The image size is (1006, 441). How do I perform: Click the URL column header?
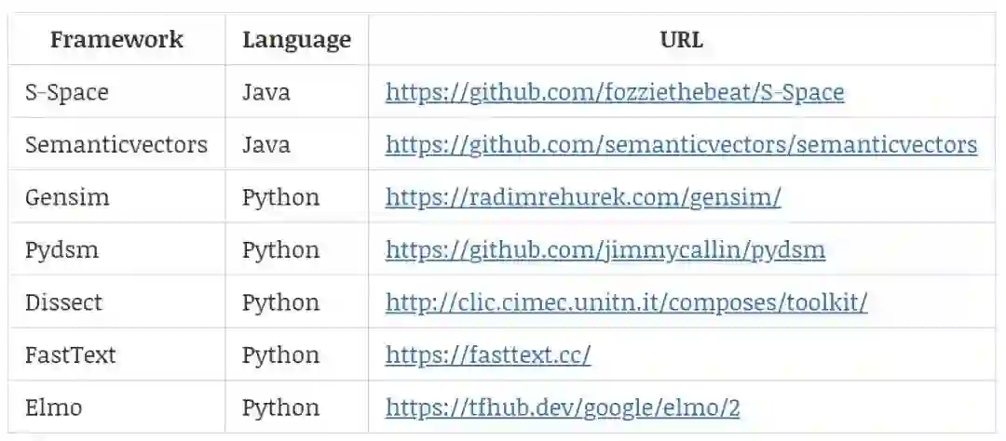point(681,40)
